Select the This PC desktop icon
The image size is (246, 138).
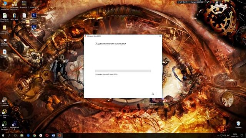5,5
